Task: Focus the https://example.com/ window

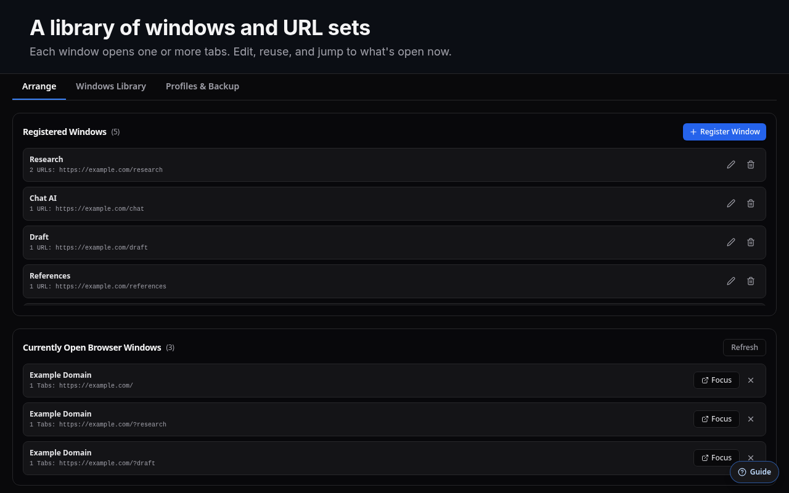Action: click(x=716, y=380)
